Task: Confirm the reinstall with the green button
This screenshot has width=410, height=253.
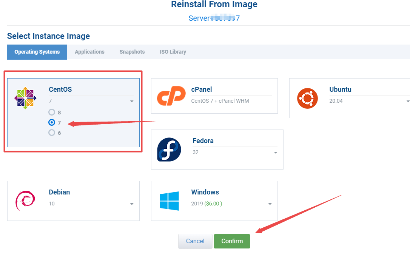Action: (x=232, y=241)
